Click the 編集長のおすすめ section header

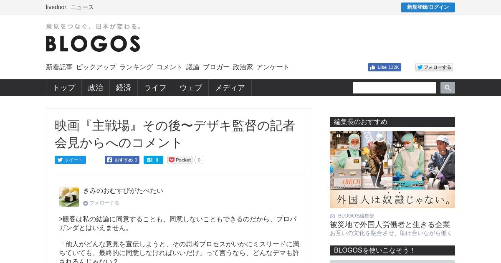point(392,122)
